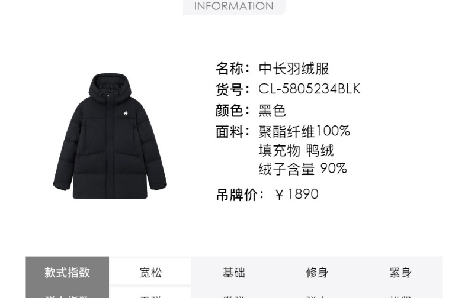Click the color value 黑色
The width and height of the screenshot is (468, 298).
tap(272, 111)
